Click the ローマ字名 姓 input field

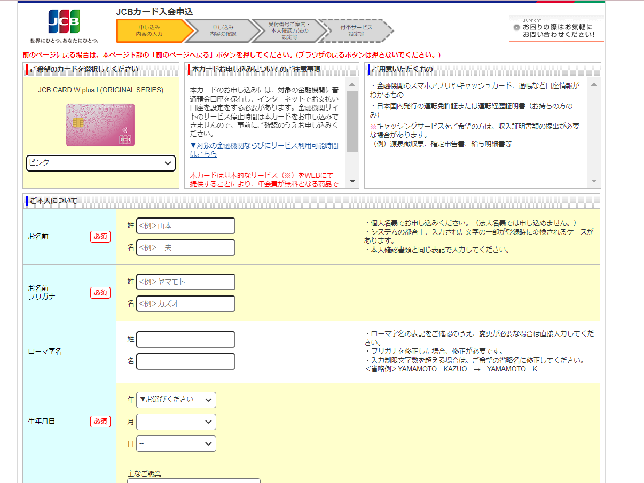186,340
